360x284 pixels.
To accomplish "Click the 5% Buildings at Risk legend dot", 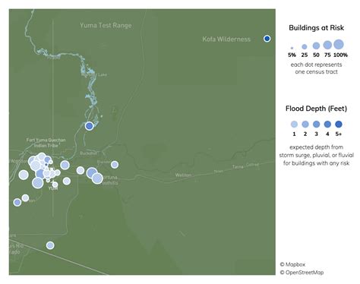I will click(292, 48).
